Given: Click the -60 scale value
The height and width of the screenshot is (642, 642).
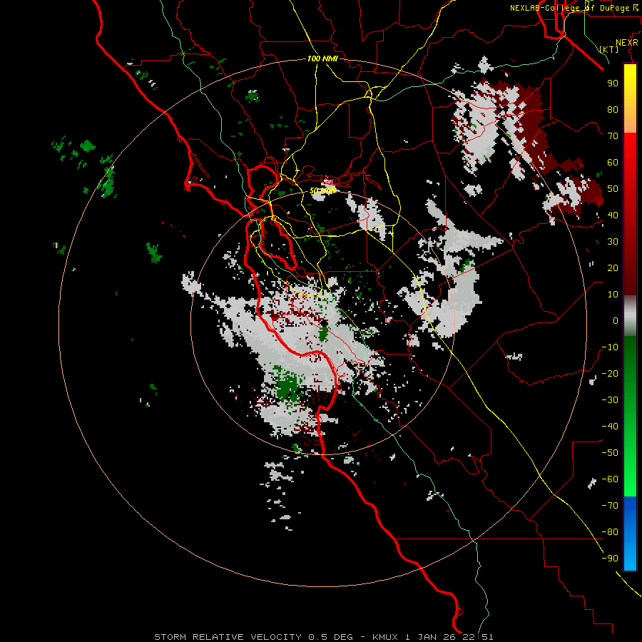Looking at the screenshot, I should pos(610,479).
